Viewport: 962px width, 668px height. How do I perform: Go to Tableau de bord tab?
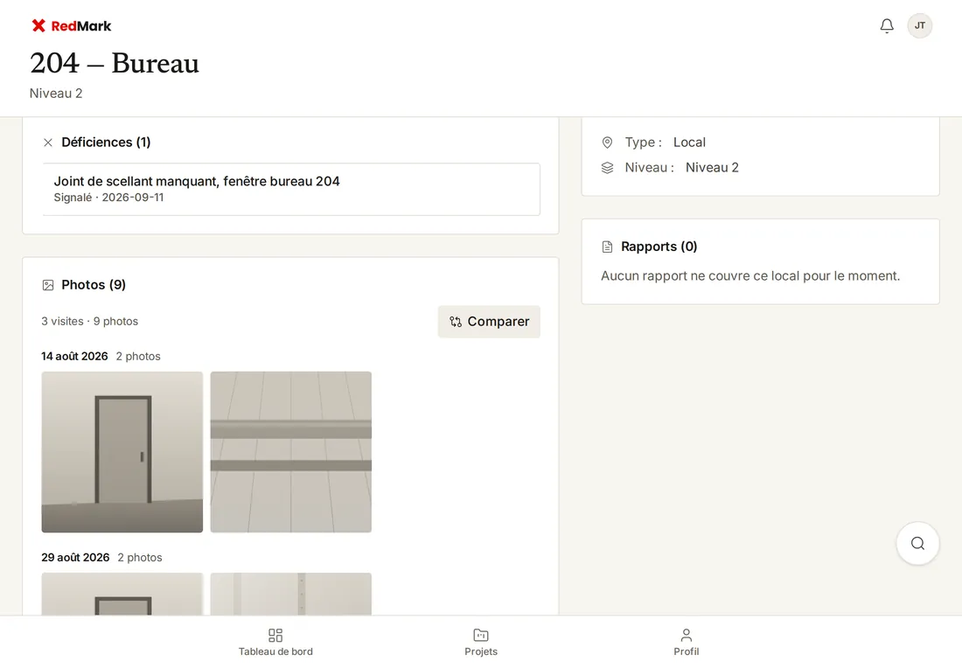[x=275, y=643]
